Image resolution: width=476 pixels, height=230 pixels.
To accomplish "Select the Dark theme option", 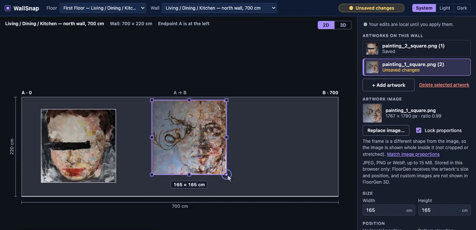I will (462, 8).
